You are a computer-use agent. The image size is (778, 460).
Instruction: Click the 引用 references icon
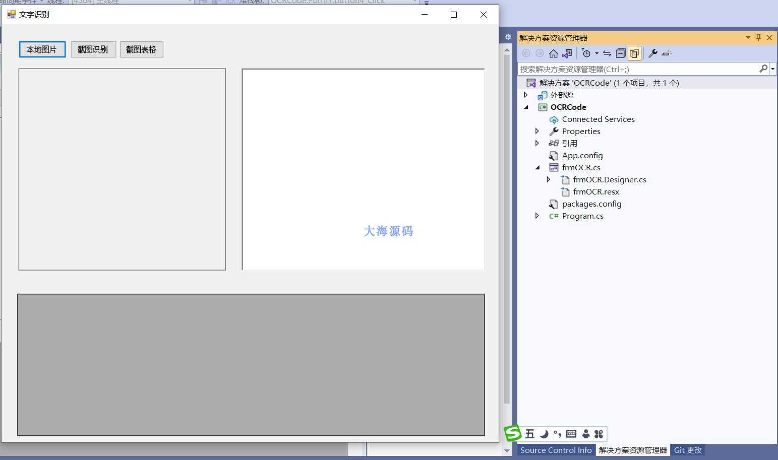point(554,143)
